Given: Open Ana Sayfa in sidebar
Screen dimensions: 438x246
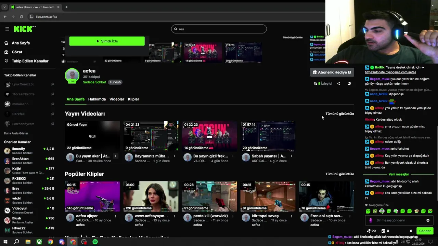Looking at the screenshot, I should point(17,43).
